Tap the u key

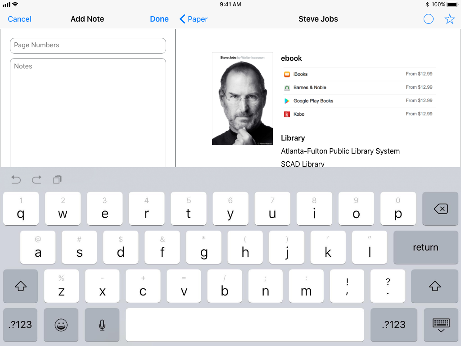pos(272,209)
